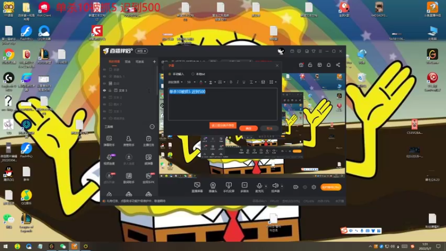Select the local txt (本地txt) radio button
The image size is (446, 251).
[193, 74]
